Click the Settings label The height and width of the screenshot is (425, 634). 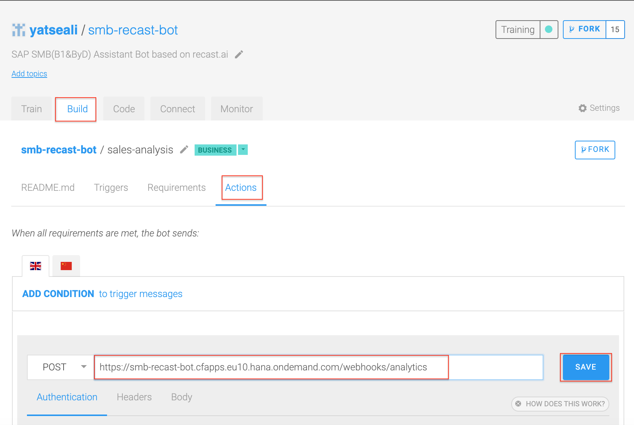coord(604,108)
